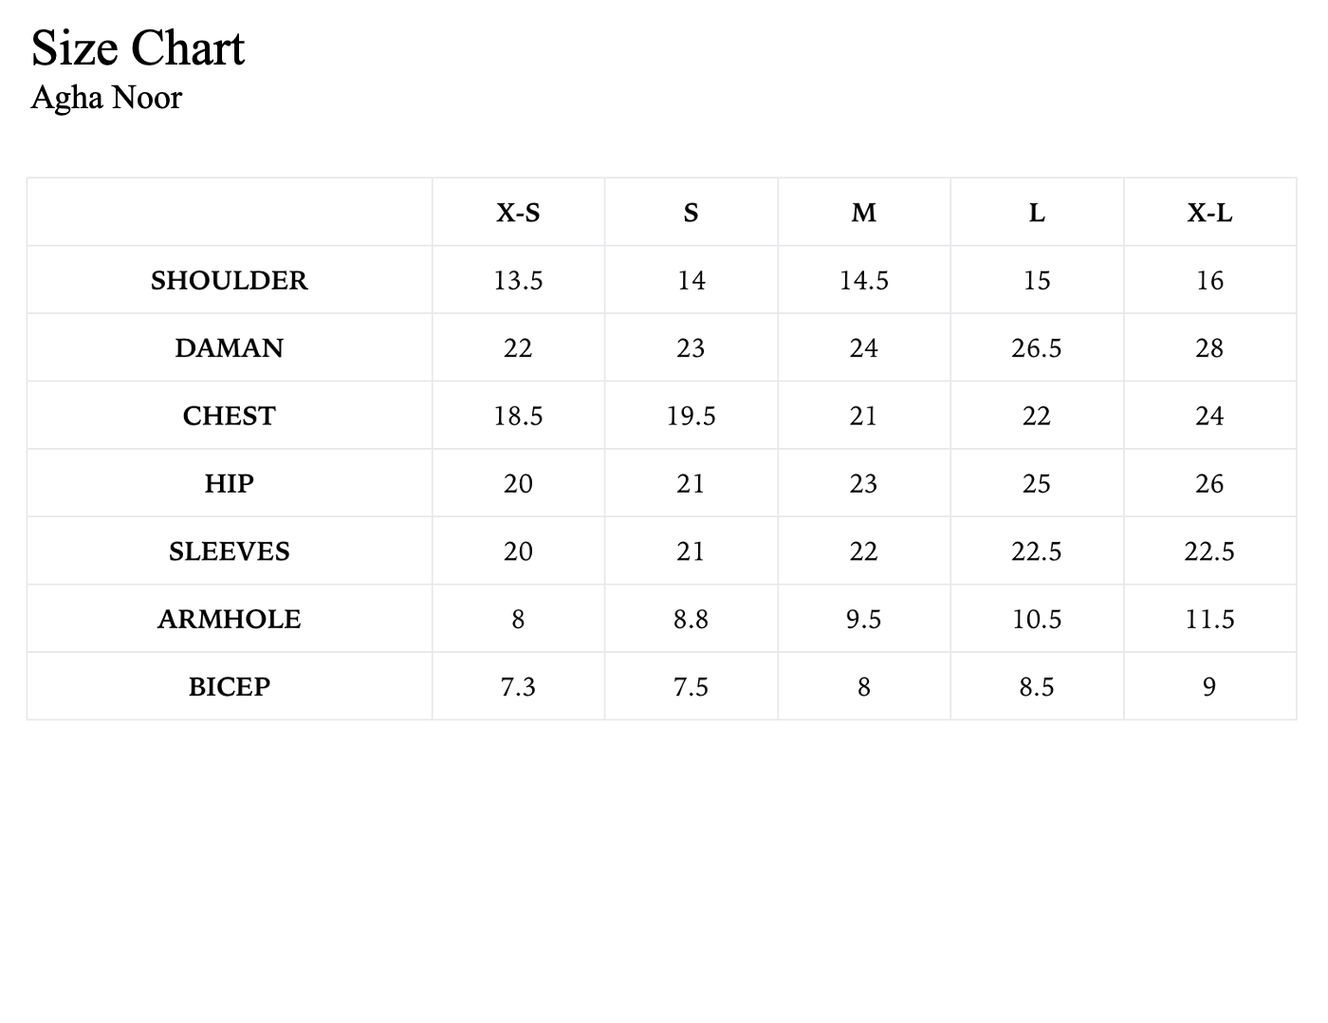Click the 19.5 chest S value

coord(692,416)
